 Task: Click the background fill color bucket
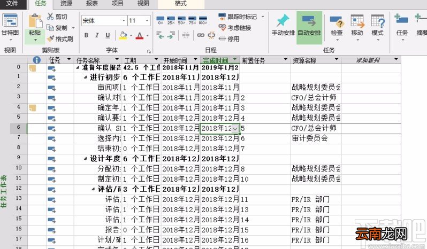pos(123,35)
